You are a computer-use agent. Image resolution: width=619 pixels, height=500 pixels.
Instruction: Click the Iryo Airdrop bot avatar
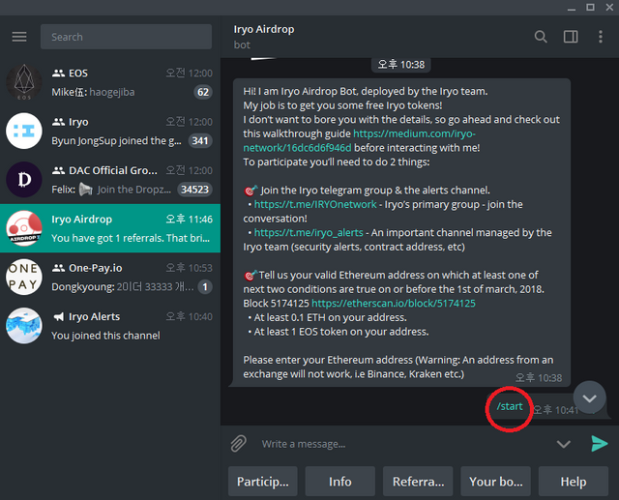click(23, 228)
